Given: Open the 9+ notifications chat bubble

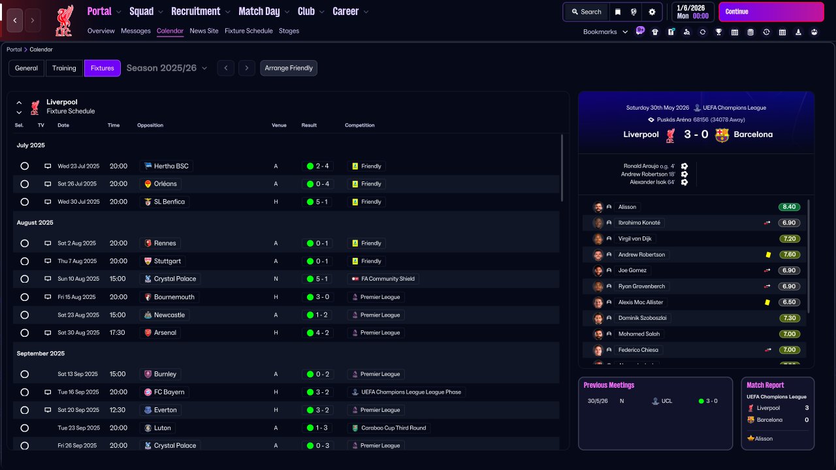Looking at the screenshot, I should click(x=640, y=31).
